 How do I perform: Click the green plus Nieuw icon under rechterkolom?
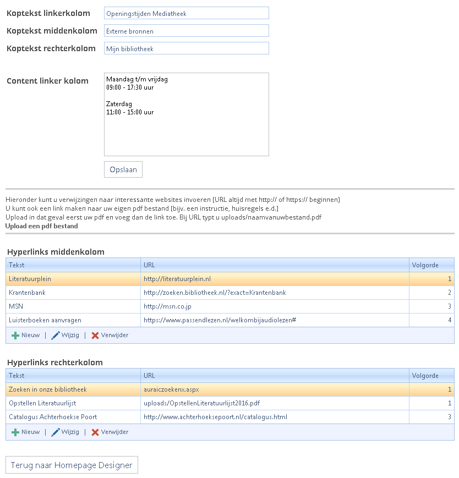point(15,432)
